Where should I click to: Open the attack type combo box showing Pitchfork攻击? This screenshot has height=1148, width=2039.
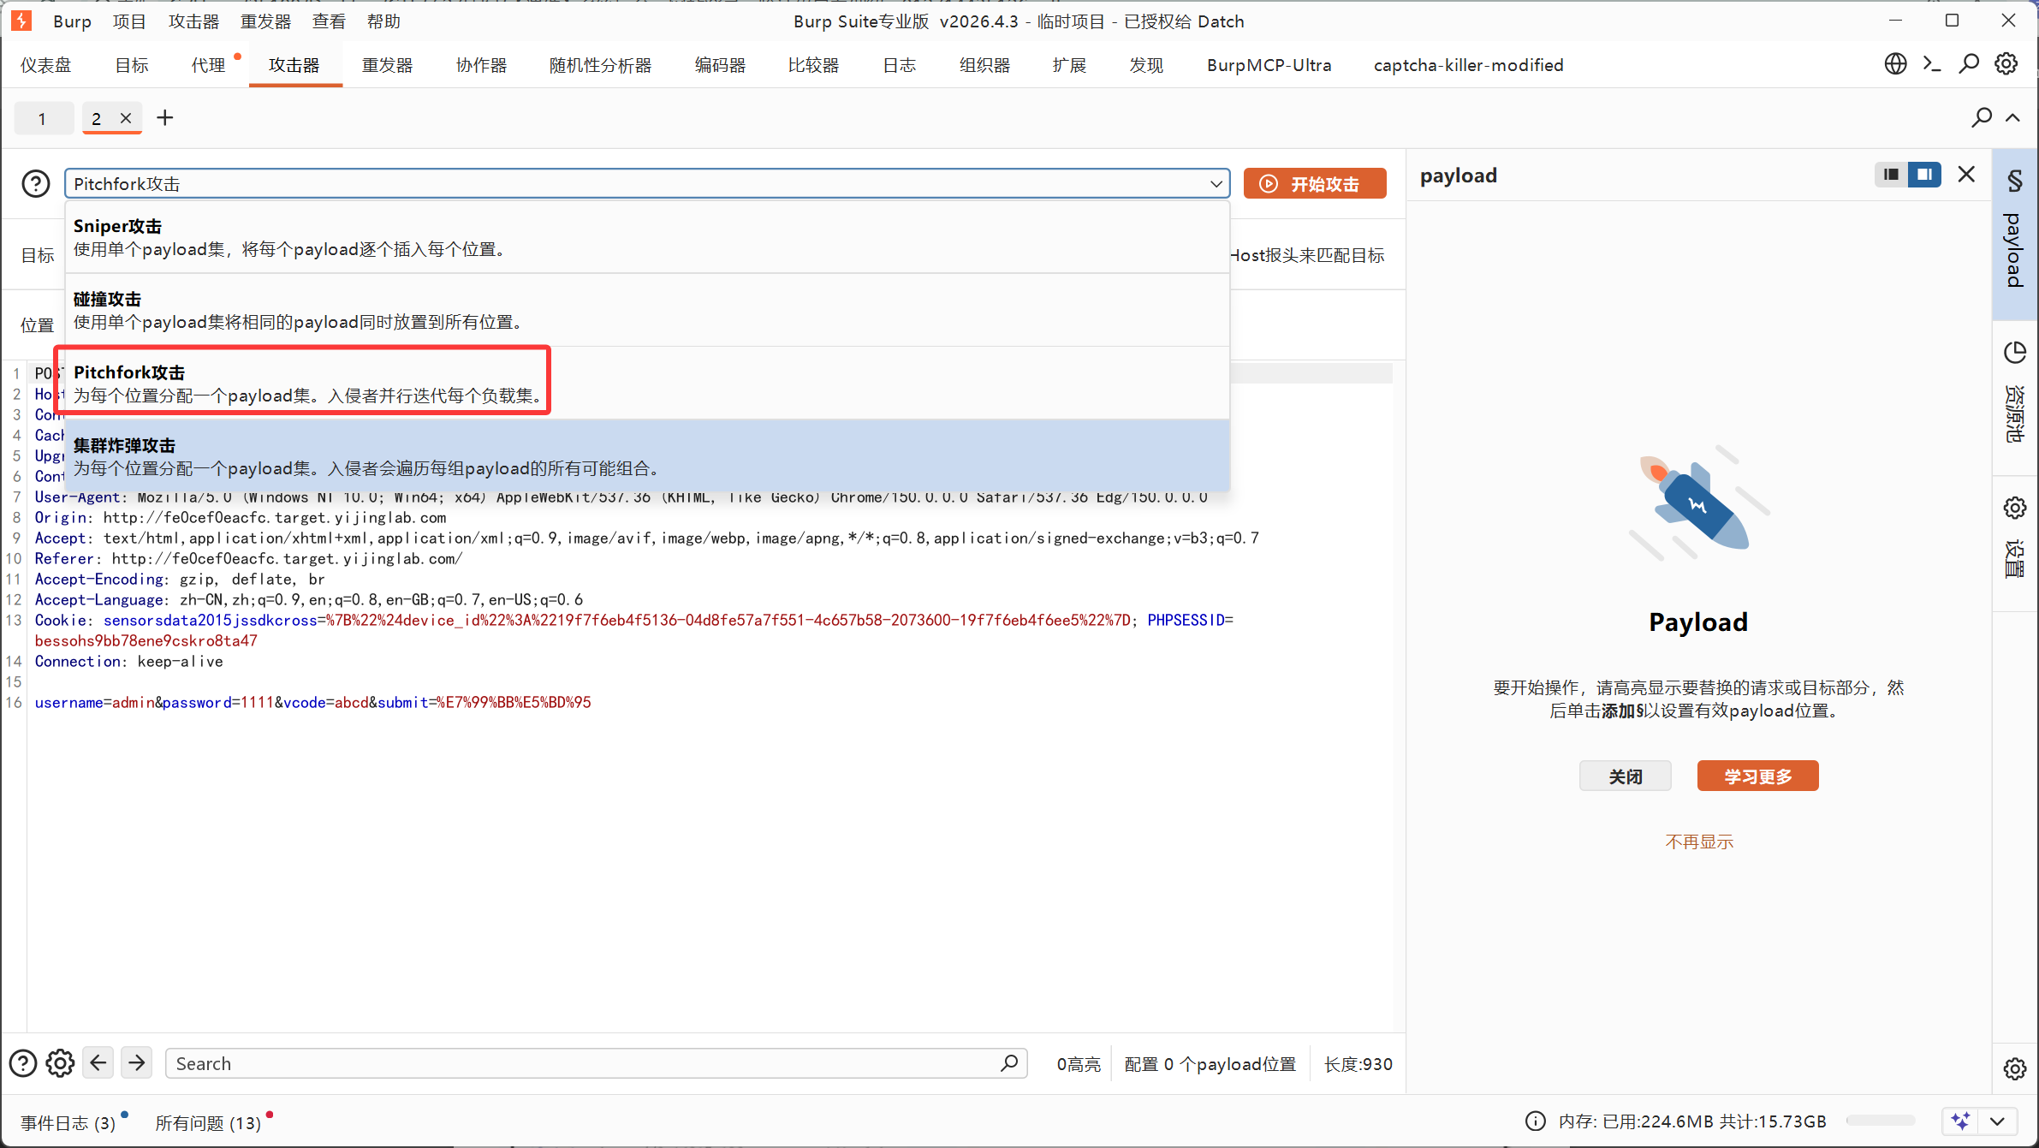[x=647, y=183]
